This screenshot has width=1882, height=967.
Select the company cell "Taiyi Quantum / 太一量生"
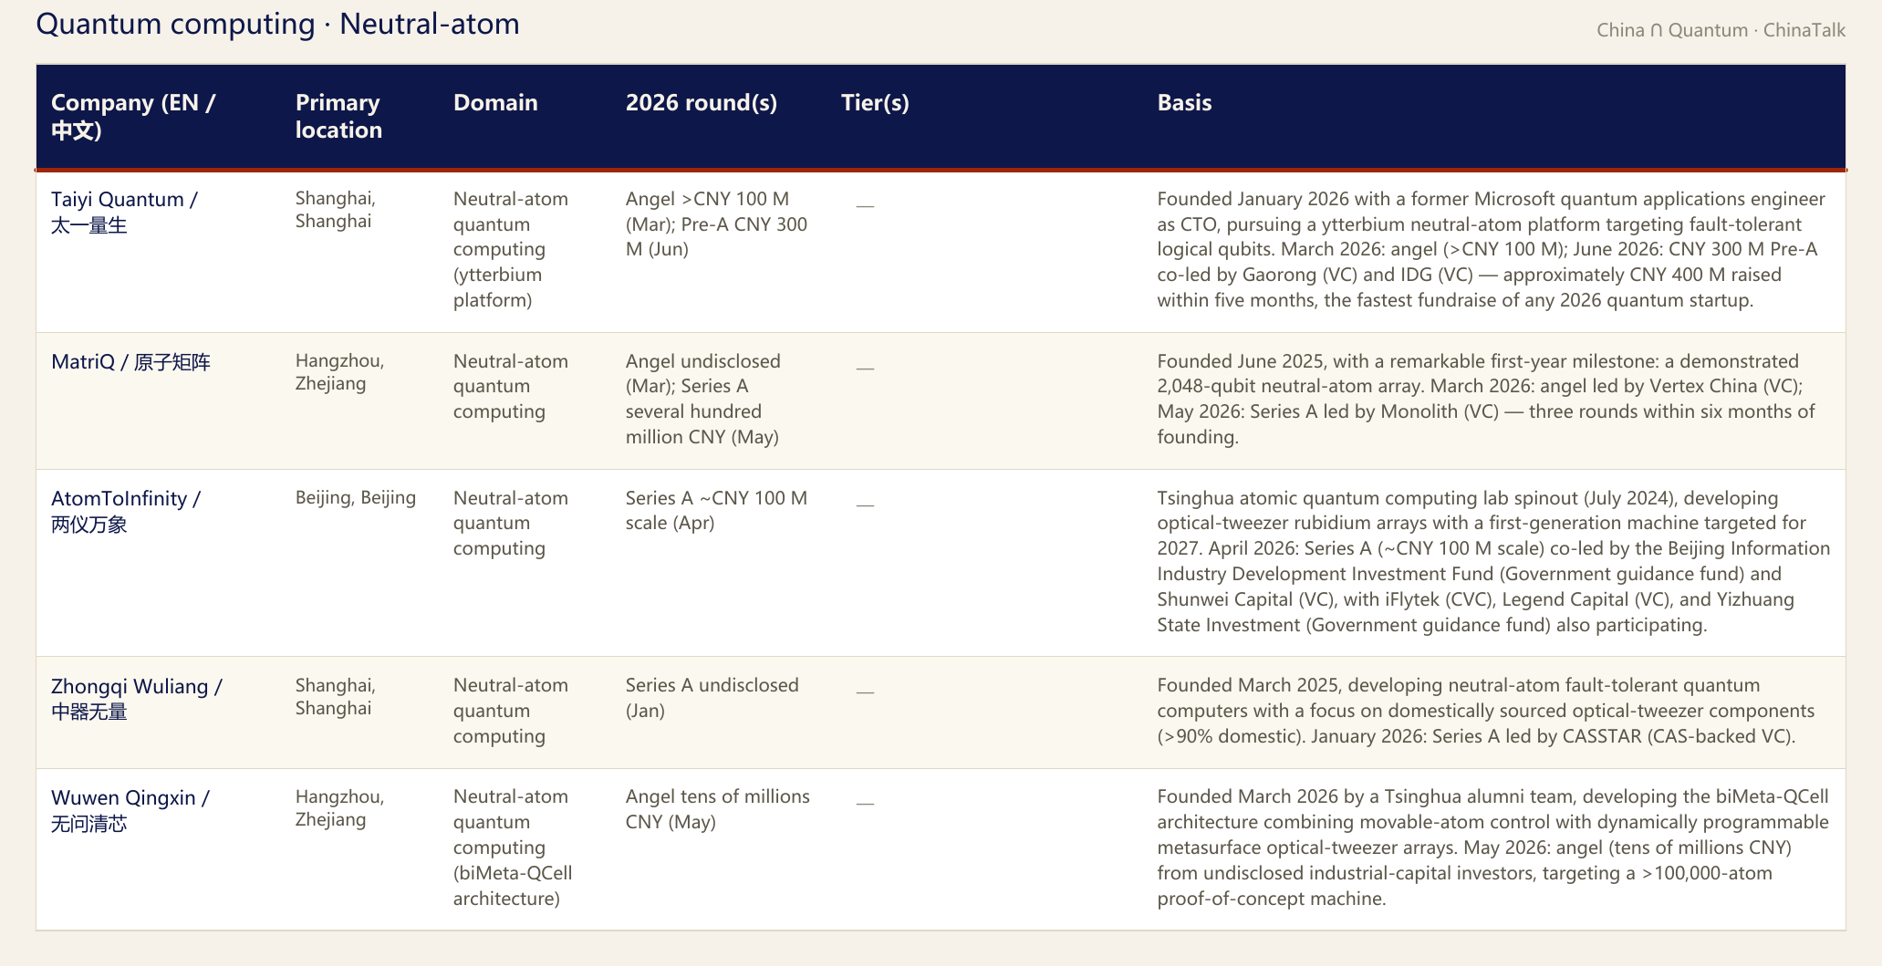[x=124, y=212]
